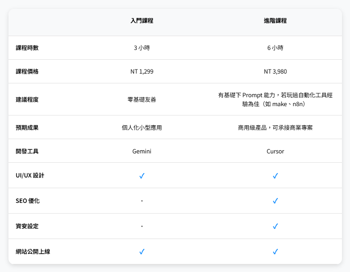Click the UI/UX 設計 checkmark under 進階課程
Screen dimensions: 350x272
275,176
